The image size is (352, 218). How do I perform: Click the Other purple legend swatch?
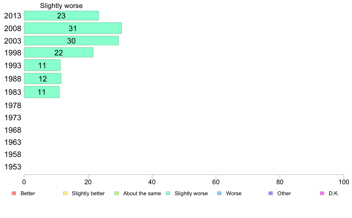tap(271, 193)
